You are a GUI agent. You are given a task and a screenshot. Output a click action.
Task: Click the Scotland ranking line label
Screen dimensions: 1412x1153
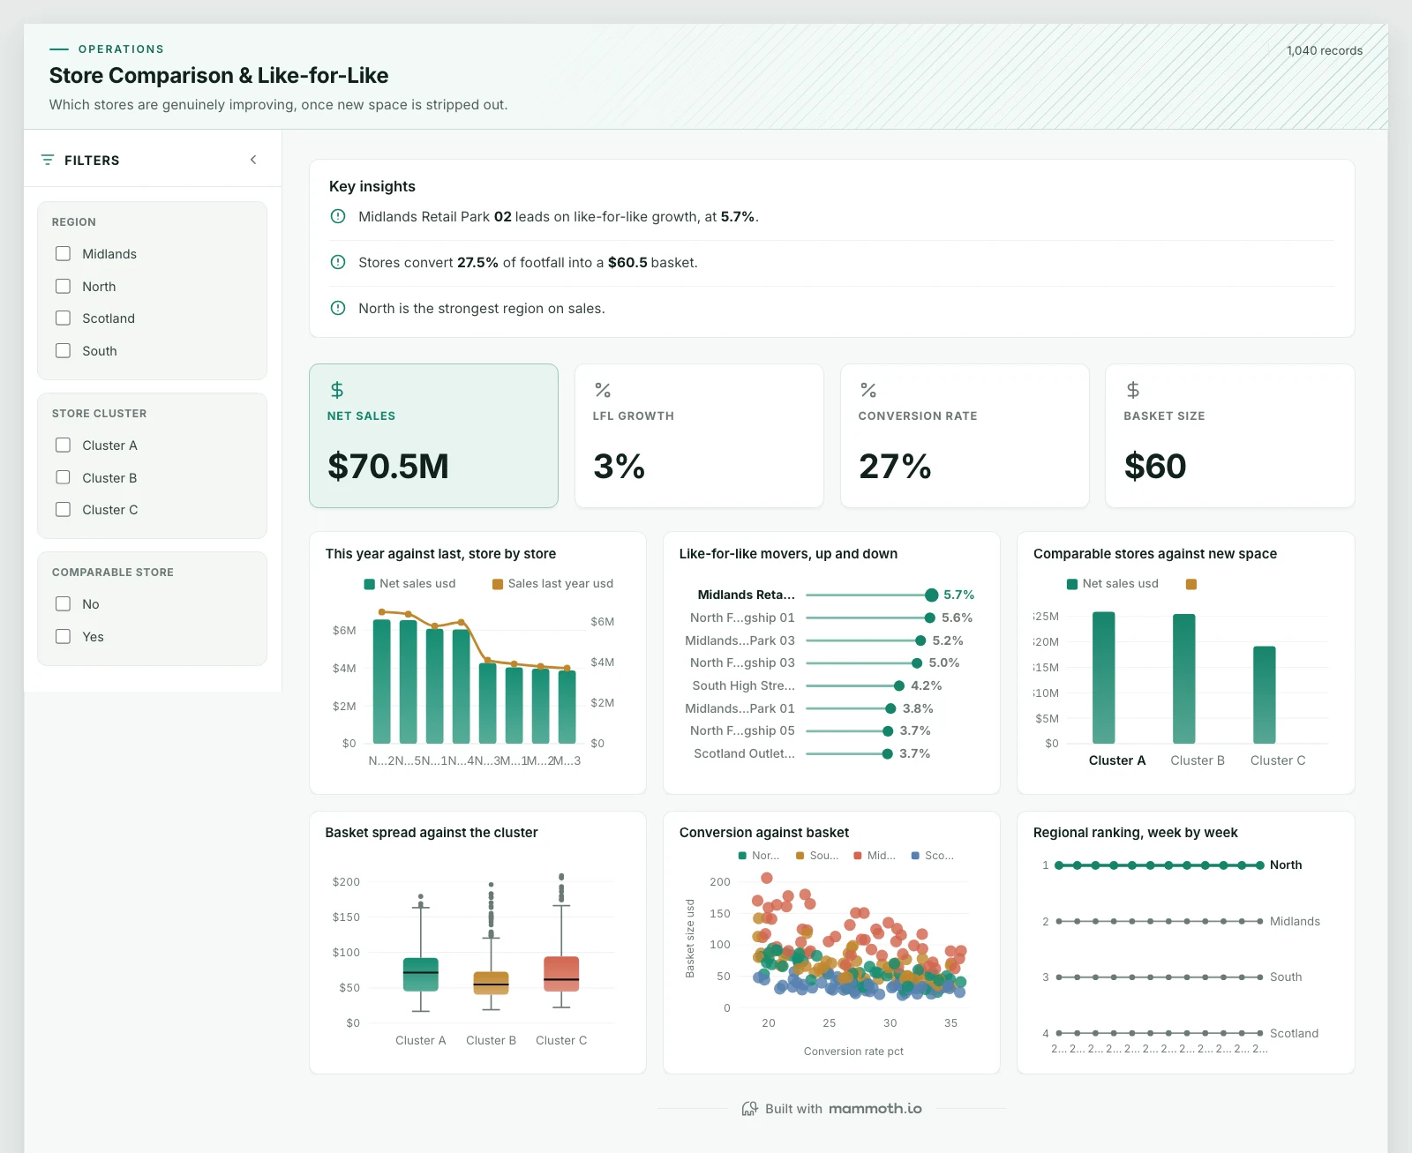[1294, 1033]
